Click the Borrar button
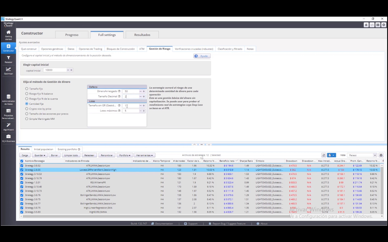Screen dimensions: 388x242 click(x=54, y=155)
